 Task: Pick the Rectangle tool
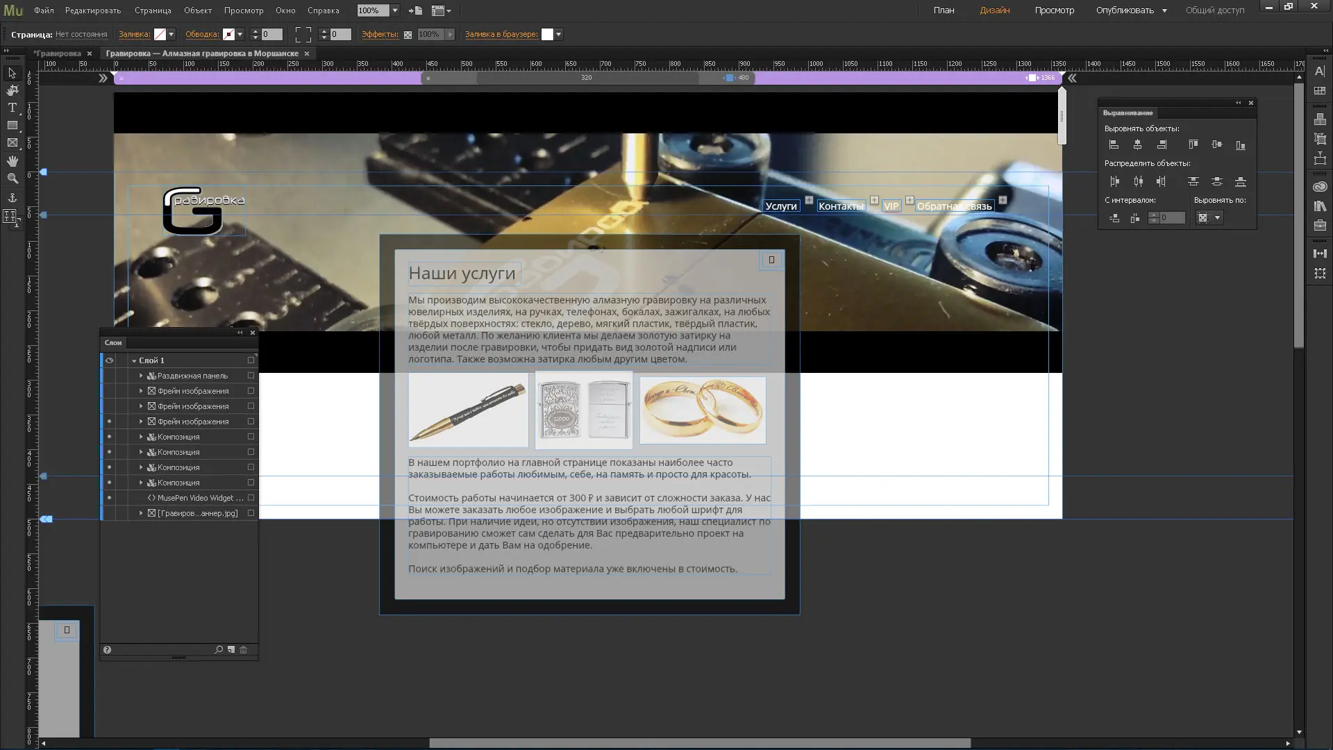click(x=12, y=126)
